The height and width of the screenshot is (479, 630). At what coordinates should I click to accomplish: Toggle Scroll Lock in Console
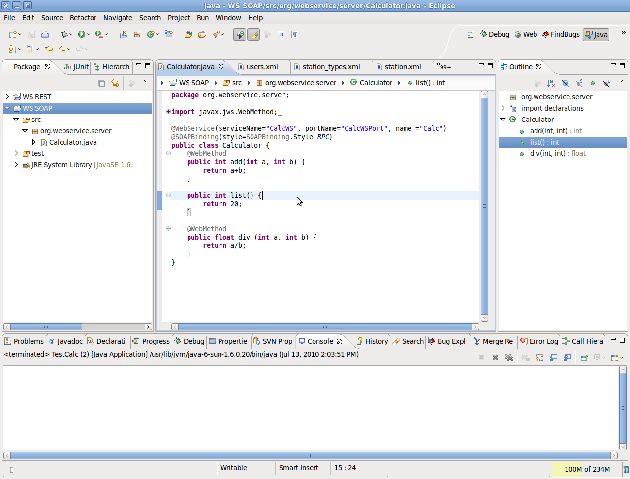540,358
